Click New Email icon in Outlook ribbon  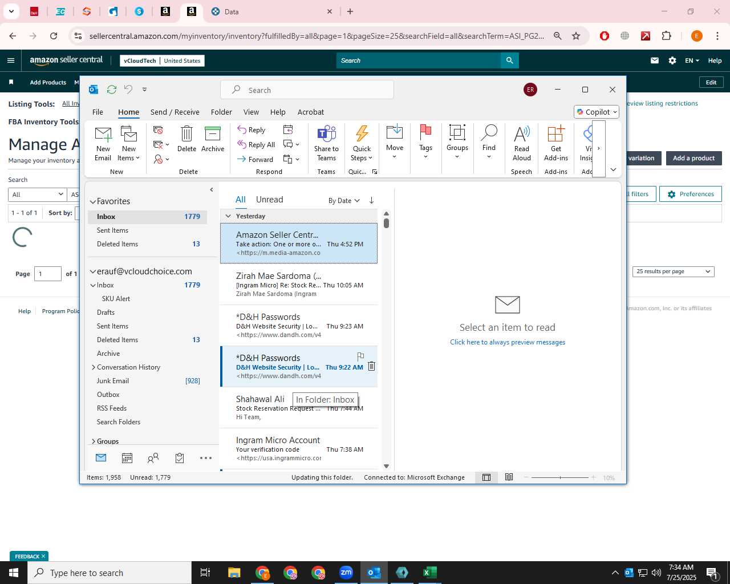tap(103, 143)
